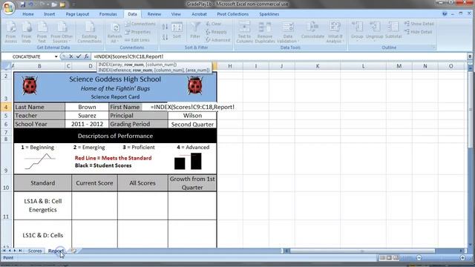Click Subtotal
Screen dimensions: 475x267
[393, 30]
